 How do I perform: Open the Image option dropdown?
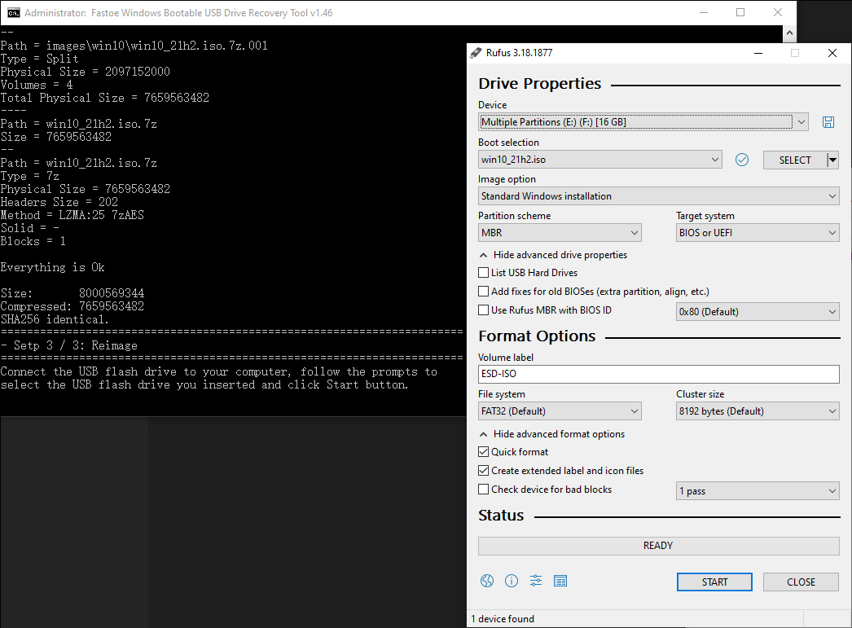(x=659, y=196)
